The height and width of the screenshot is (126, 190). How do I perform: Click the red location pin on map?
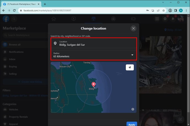(x=94, y=84)
